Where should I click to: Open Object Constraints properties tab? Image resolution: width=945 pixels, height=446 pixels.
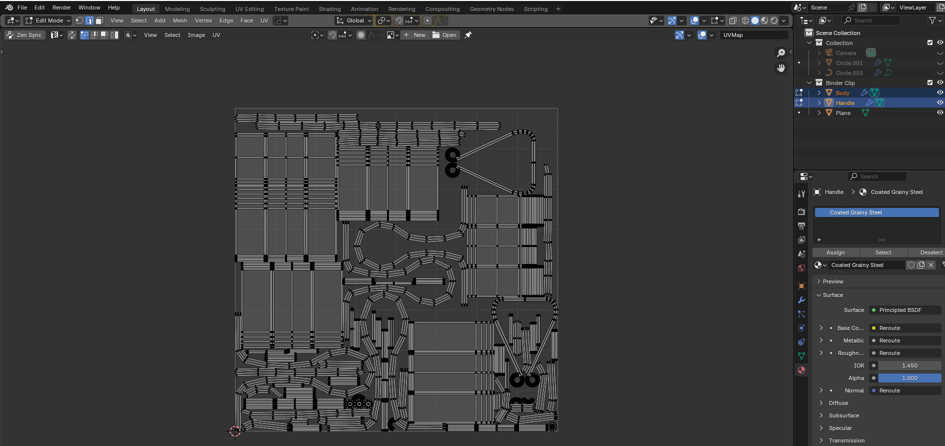point(801,342)
